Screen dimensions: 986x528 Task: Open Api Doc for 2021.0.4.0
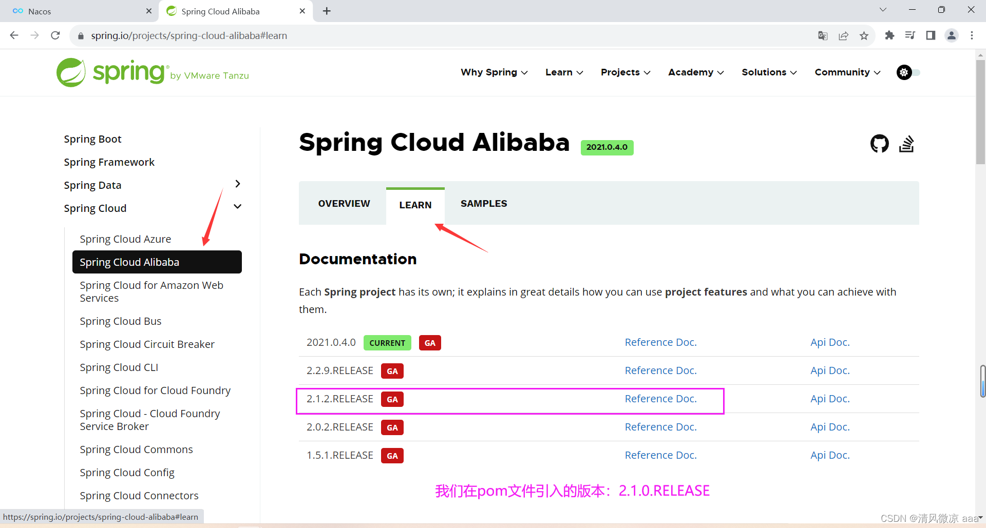tap(830, 342)
